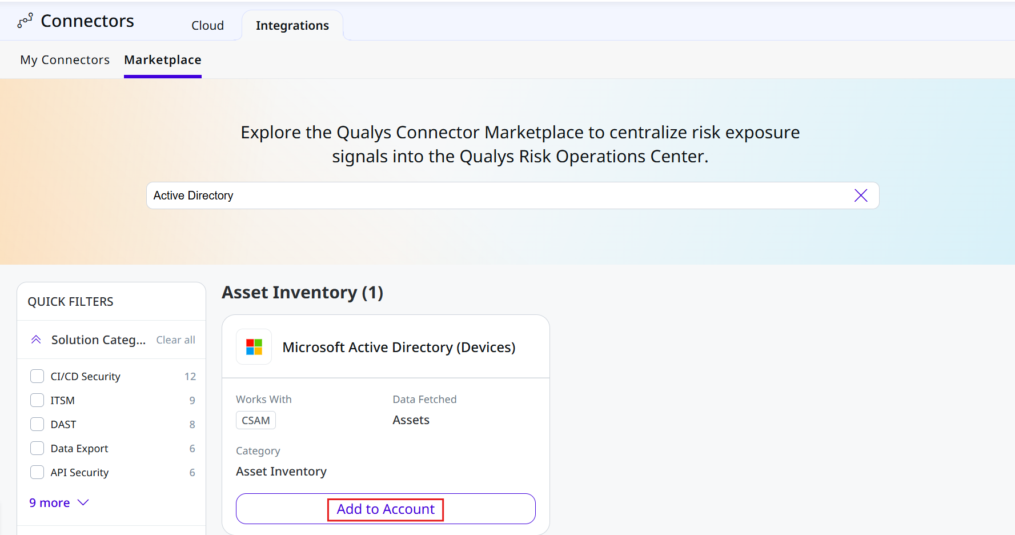Click the Asset Inventory (1) section heading
The width and height of the screenshot is (1015, 535).
(303, 293)
